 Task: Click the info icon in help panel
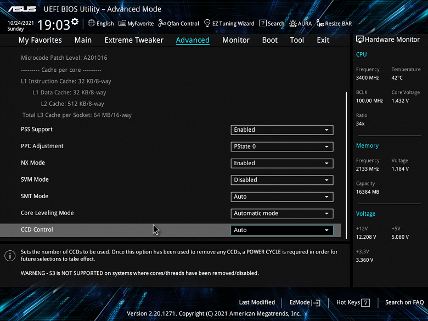pyautogui.click(x=10, y=256)
